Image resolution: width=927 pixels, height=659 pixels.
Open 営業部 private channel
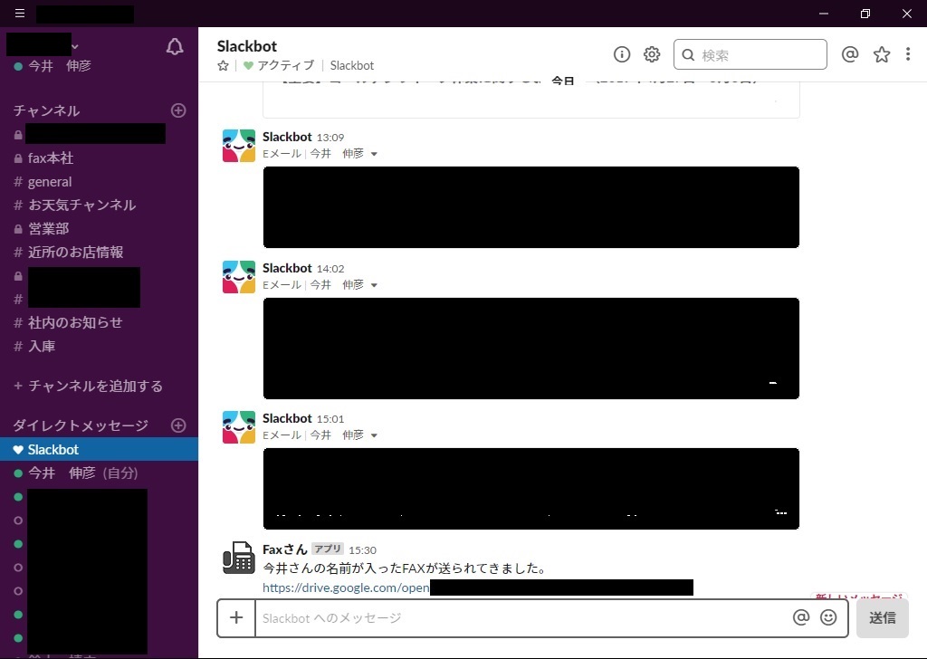[x=49, y=229]
